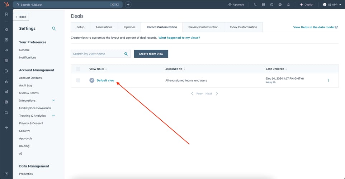Image resolution: width=345 pixels, height=179 pixels.
Task: Go to previous page of views
Action: pyautogui.click(x=197, y=93)
